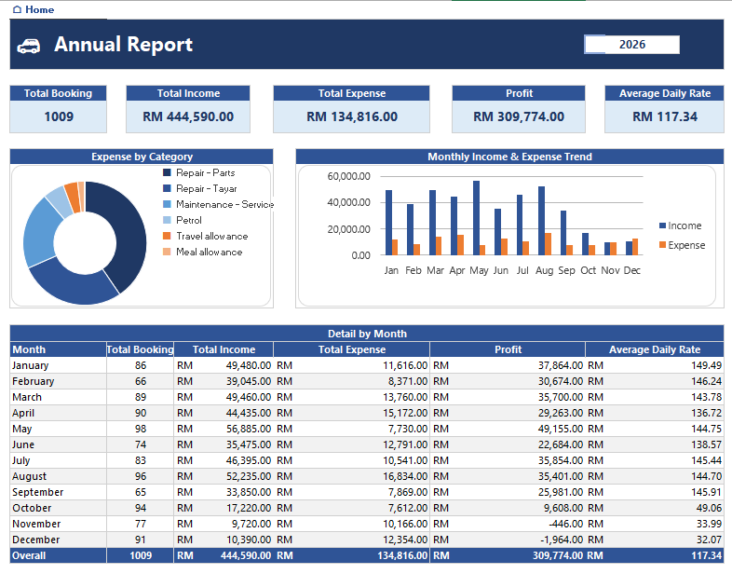The image size is (732, 574).
Task: Click April booking count 90 cell
Action: (x=140, y=414)
